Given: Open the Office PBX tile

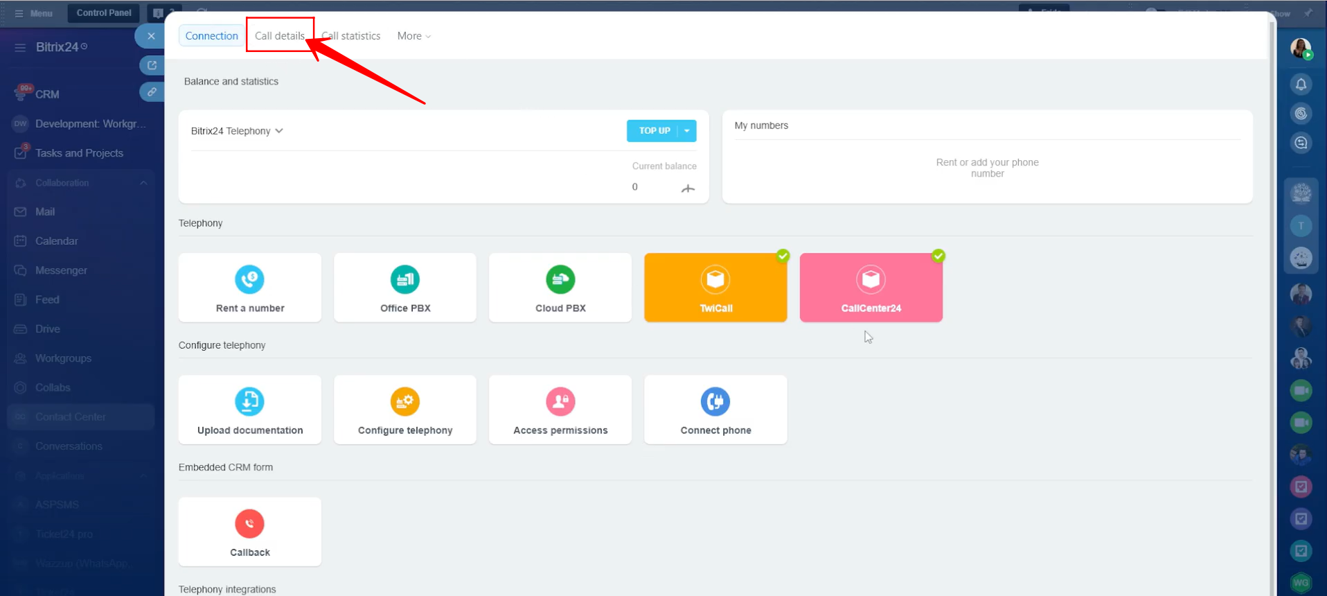Looking at the screenshot, I should (x=405, y=288).
